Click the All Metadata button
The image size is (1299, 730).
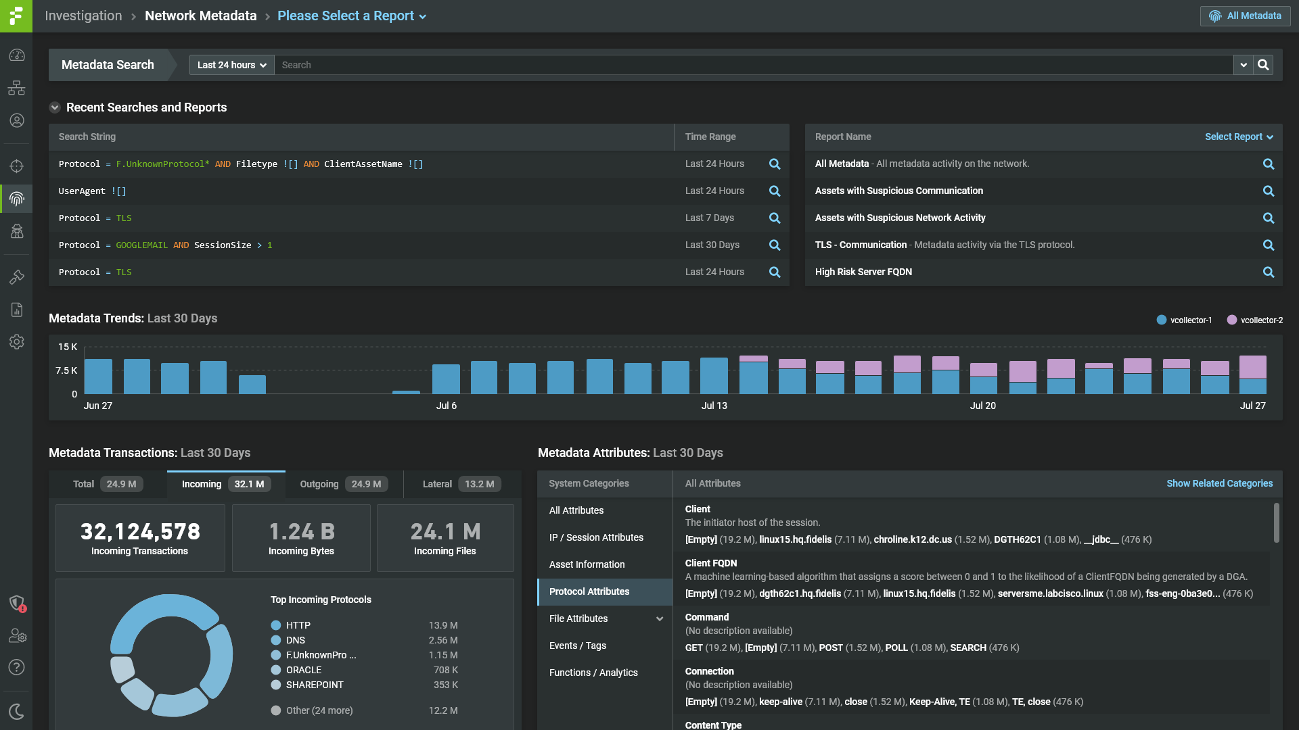point(1245,16)
